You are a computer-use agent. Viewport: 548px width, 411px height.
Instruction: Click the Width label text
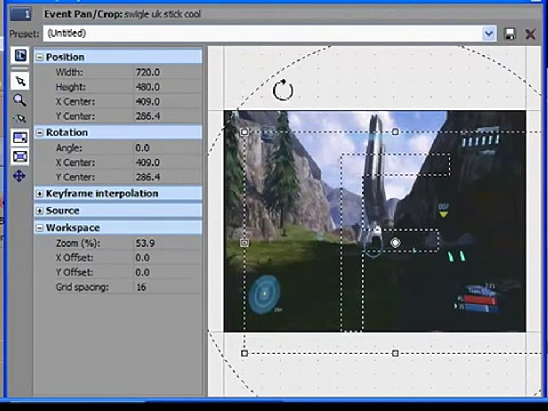pos(69,72)
